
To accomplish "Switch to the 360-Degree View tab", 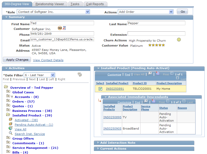I will [x=17, y=4].
